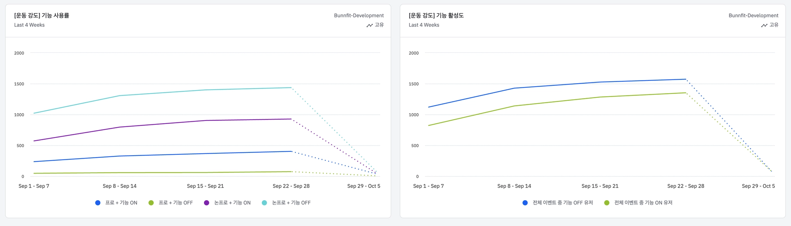
Task: Click blue dot beside 전체 이벤트 중 기능 OFF 유저
Action: point(525,203)
